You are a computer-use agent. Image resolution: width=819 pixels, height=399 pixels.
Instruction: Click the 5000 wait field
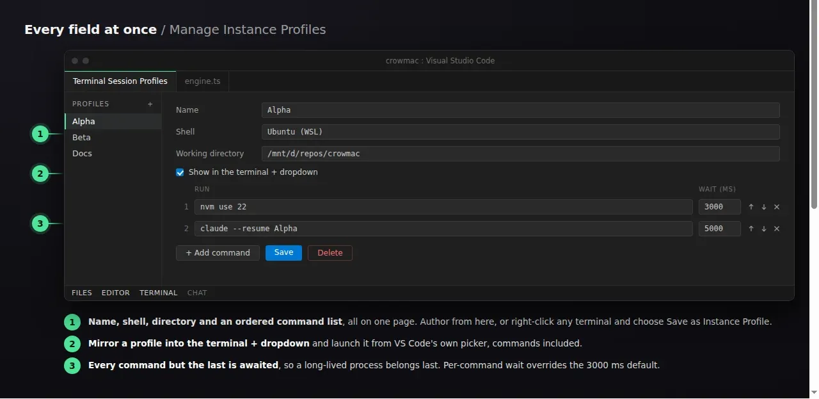coord(720,229)
